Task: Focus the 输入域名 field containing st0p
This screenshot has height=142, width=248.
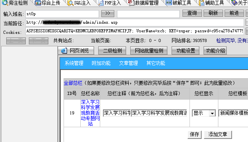Action: pyautogui.click(x=62, y=14)
